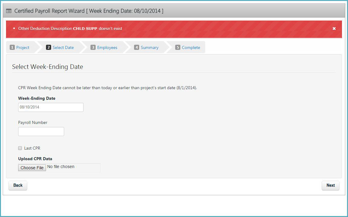
Task: Dismiss the deduction error using the X icon
Action: (334, 28)
